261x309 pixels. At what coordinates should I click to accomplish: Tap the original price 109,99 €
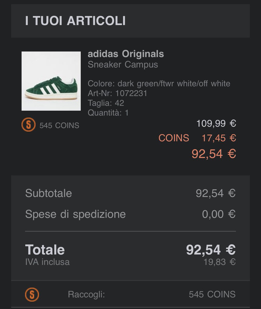click(216, 124)
